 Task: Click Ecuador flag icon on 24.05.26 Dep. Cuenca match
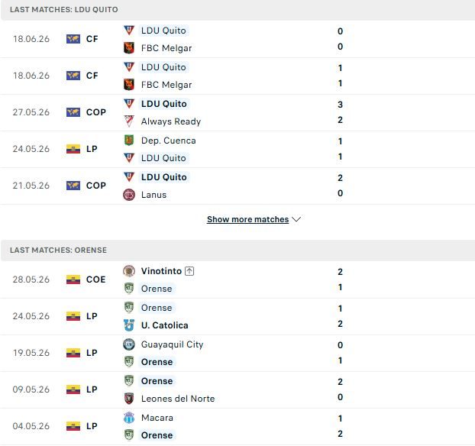[73, 149]
